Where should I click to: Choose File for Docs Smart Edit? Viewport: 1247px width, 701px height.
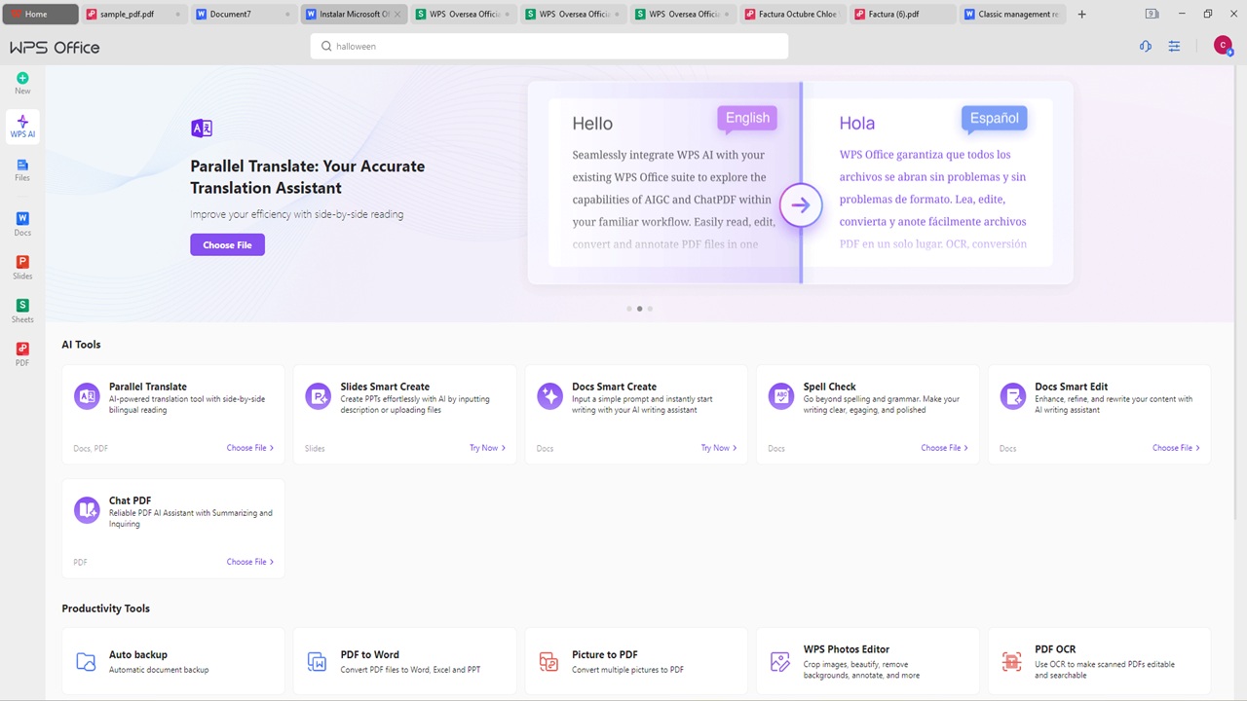click(x=1176, y=448)
